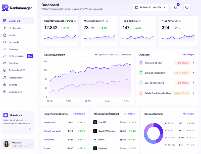The width and height of the screenshot is (201, 154).
Task: Click the Keyword Rankings donut chart
Action: (x=154, y=133)
